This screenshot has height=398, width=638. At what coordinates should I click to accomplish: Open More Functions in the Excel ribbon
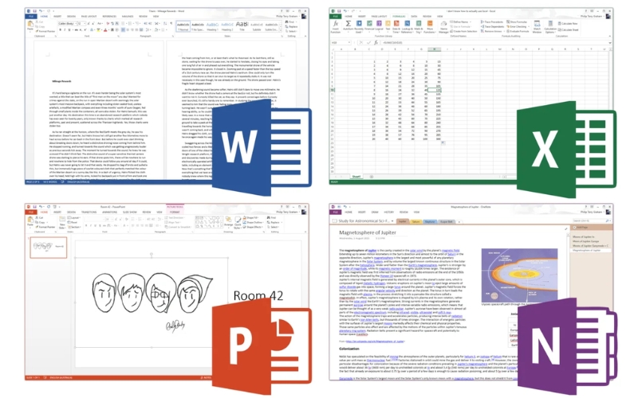430,26
